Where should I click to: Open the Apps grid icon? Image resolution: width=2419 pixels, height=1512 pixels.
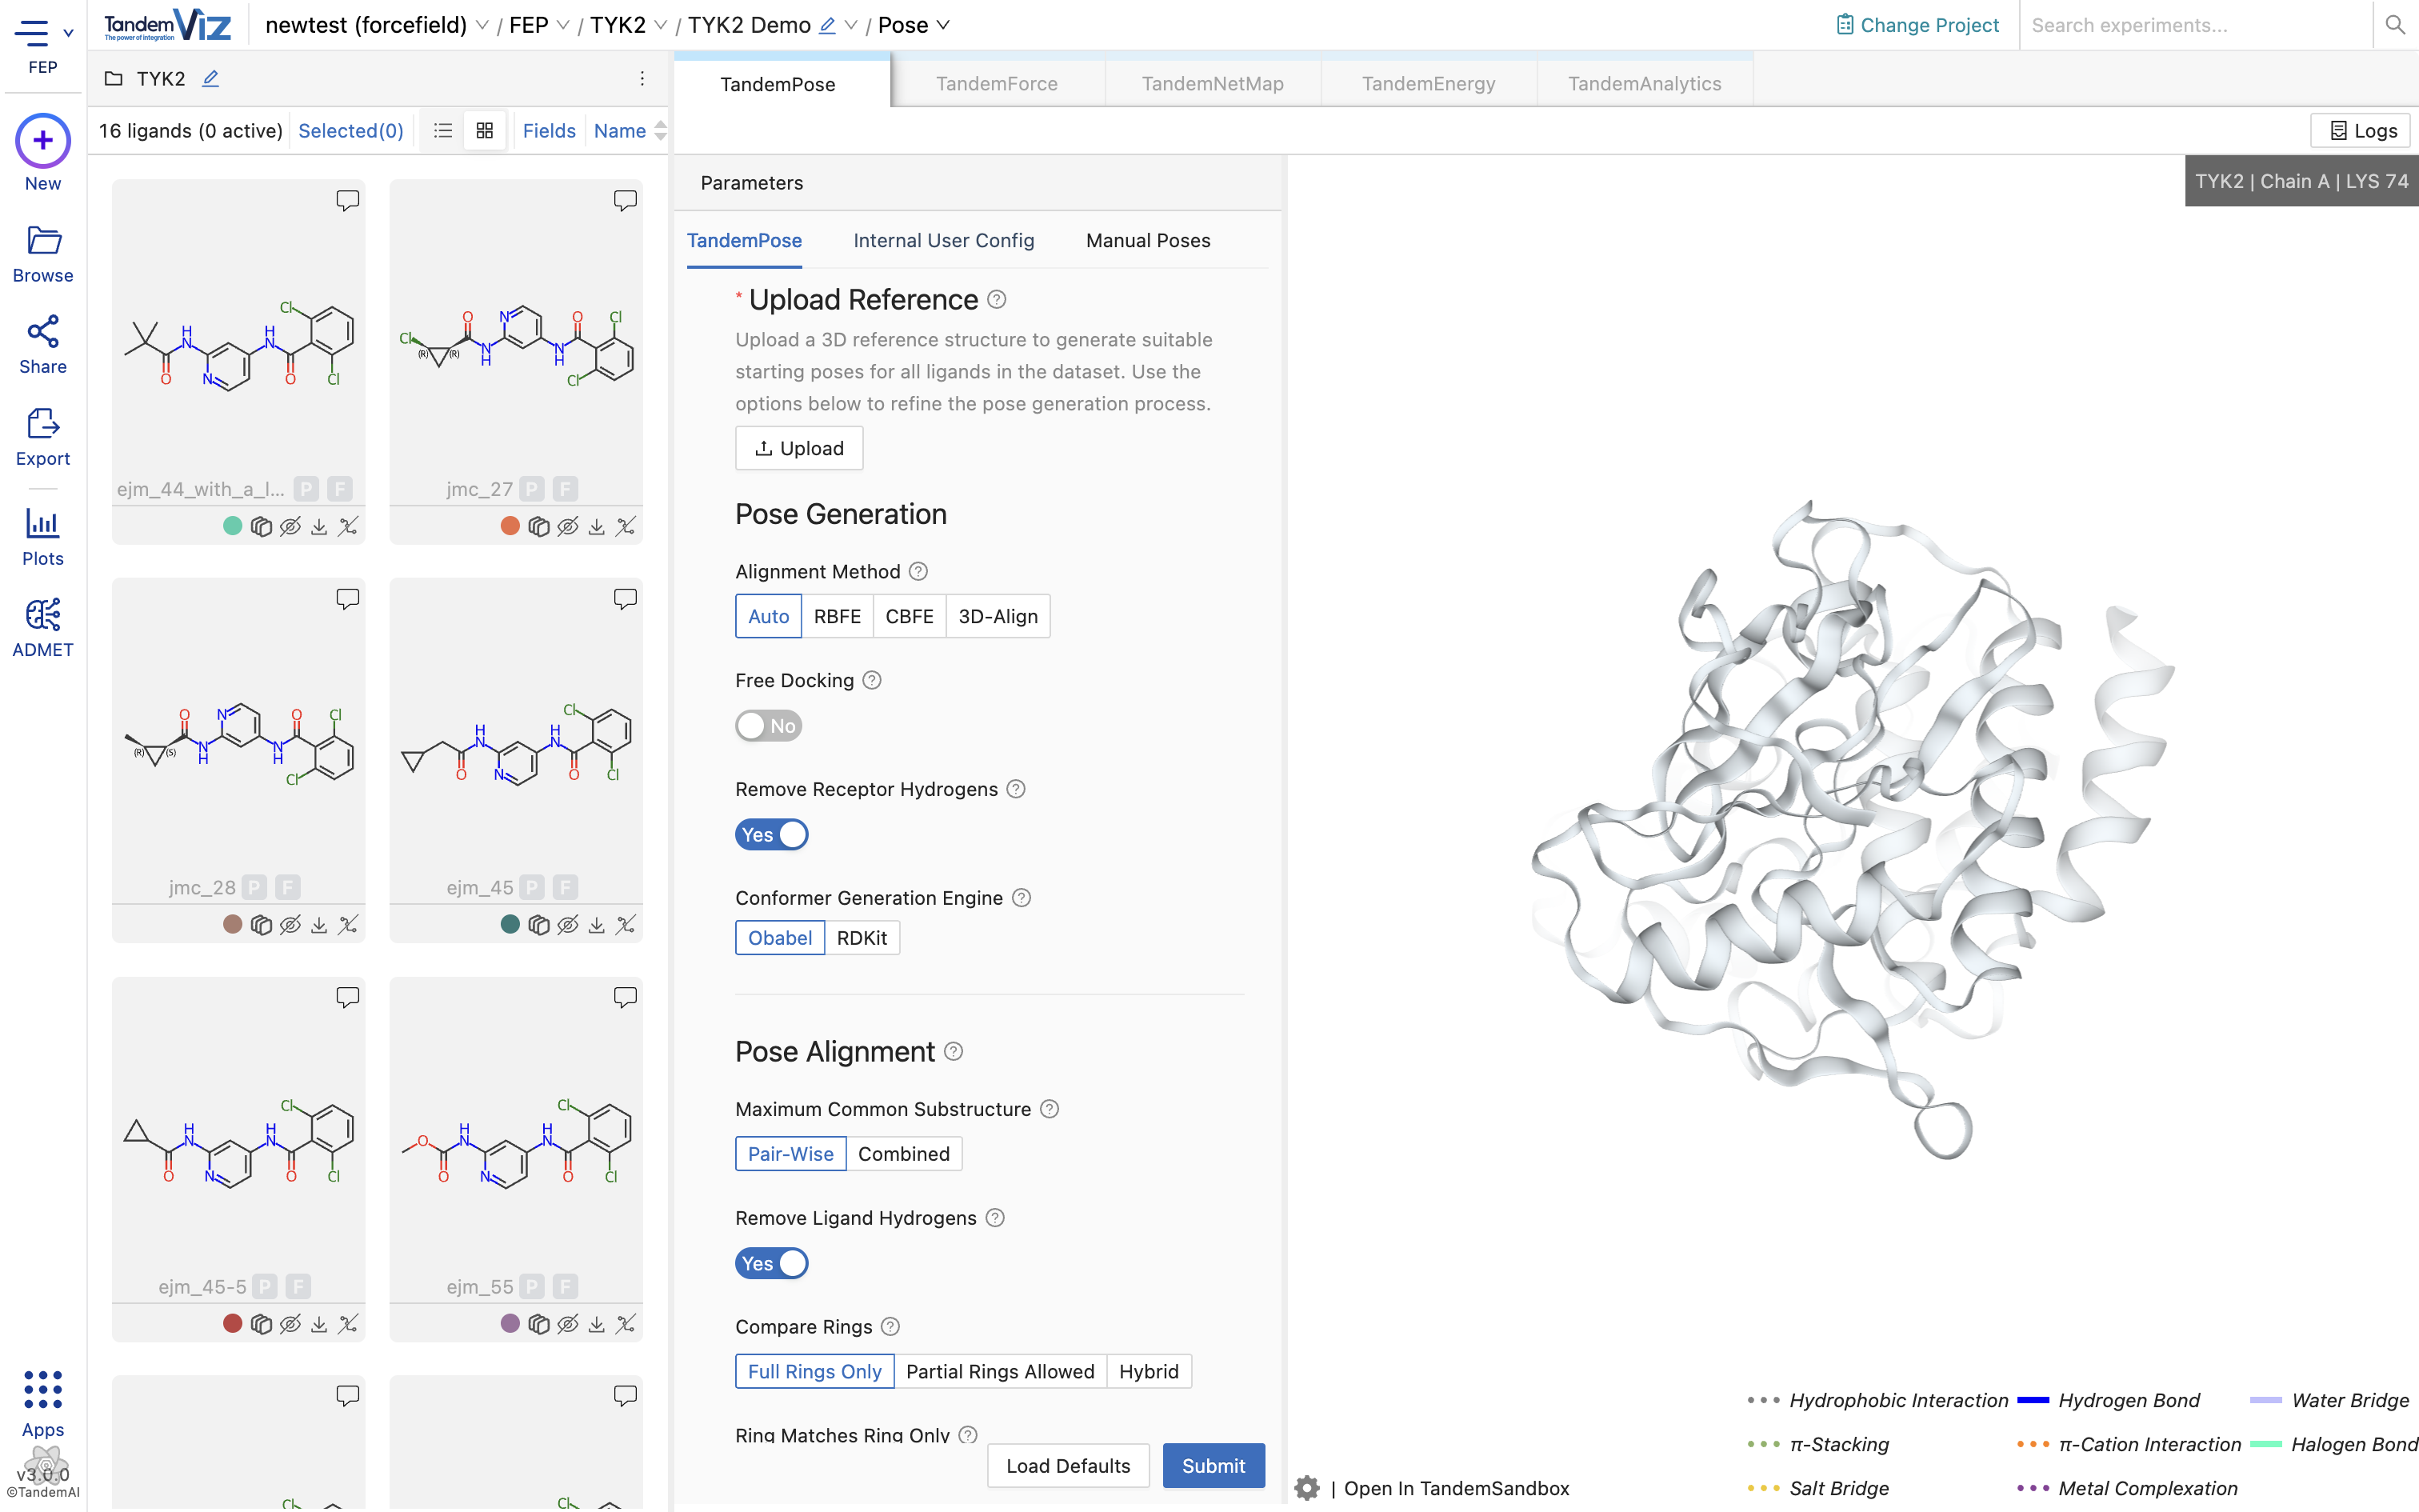(43, 1390)
